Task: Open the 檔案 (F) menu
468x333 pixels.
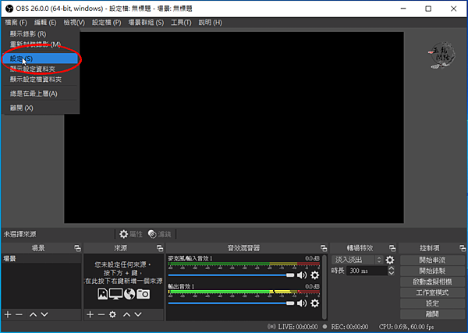Action: [x=16, y=23]
